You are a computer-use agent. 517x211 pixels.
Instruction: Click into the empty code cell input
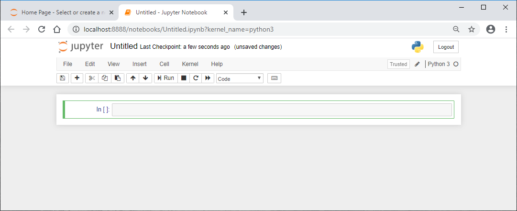pos(282,110)
